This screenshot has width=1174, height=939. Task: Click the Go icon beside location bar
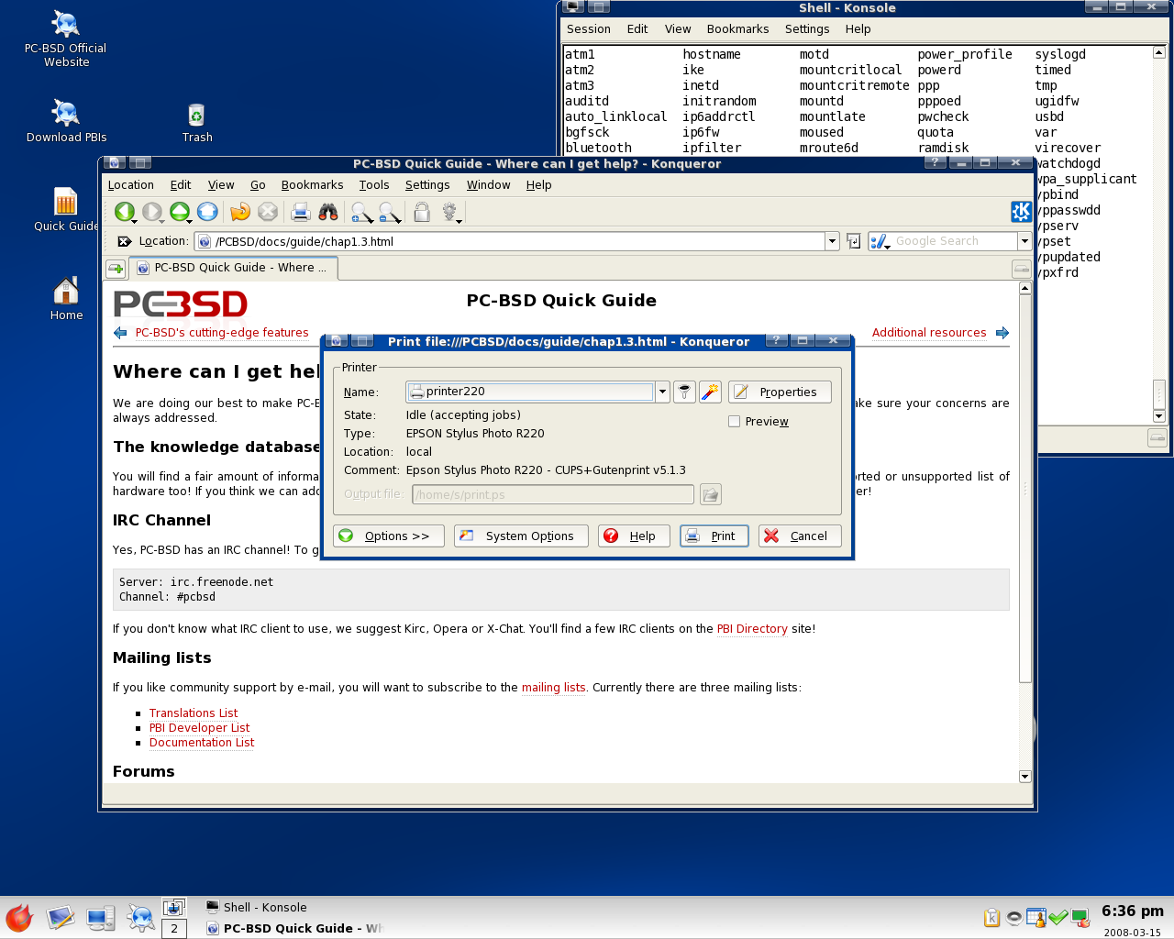click(x=853, y=241)
